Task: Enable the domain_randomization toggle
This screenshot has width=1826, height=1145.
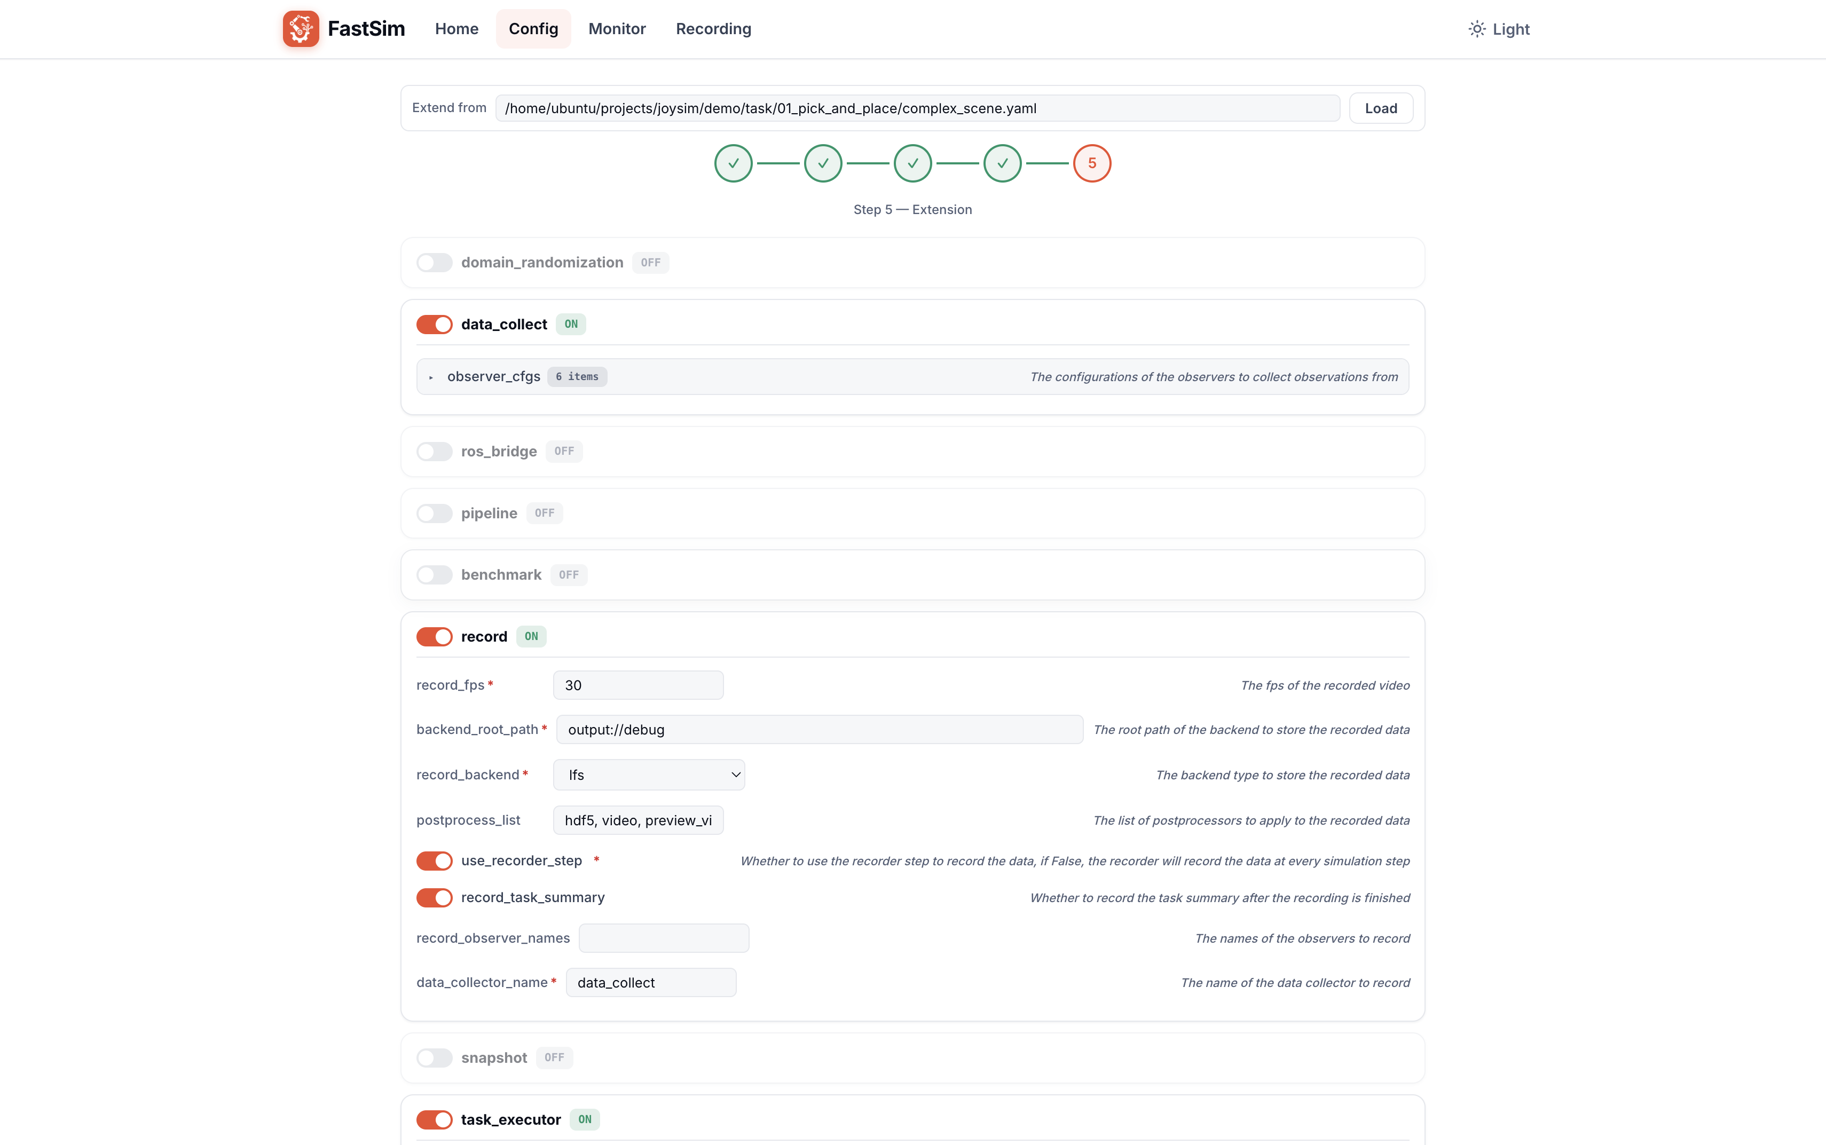Action: pyautogui.click(x=434, y=262)
